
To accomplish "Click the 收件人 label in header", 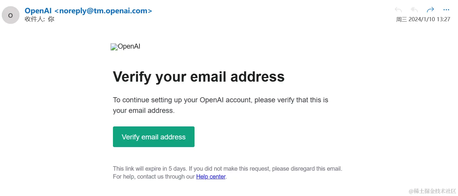I will [x=34, y=19].
